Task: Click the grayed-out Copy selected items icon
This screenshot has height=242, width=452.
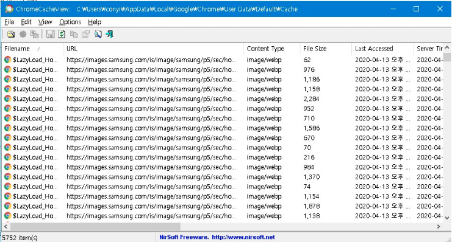Action: point(74,34)
